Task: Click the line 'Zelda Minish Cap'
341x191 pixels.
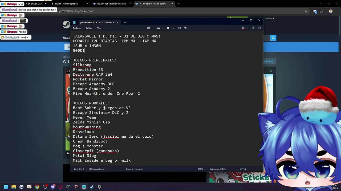Action: pos(91,122)
